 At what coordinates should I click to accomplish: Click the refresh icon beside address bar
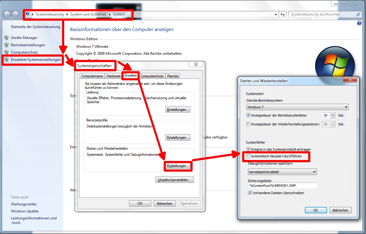tap(283, 14)
